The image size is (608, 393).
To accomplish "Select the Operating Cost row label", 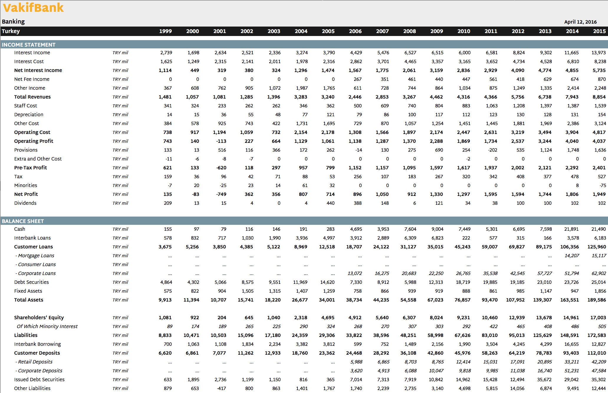I will (x=32, y=132).
